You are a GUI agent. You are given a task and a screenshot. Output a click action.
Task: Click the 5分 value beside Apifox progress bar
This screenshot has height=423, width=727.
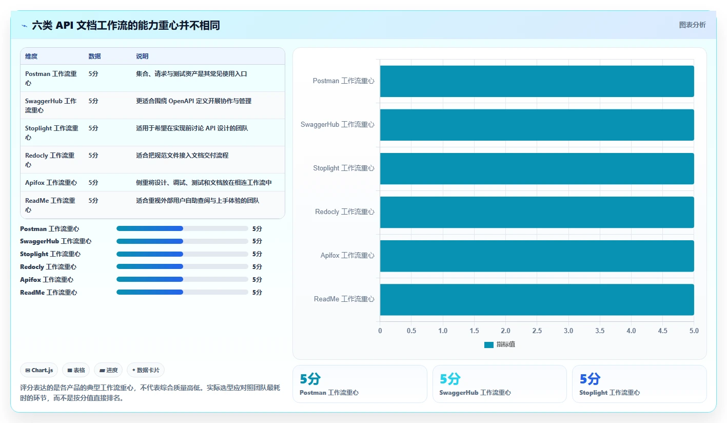(257, 280)
